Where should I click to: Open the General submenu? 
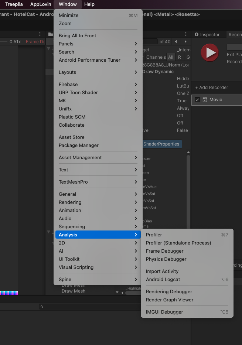tap(98, 194)
